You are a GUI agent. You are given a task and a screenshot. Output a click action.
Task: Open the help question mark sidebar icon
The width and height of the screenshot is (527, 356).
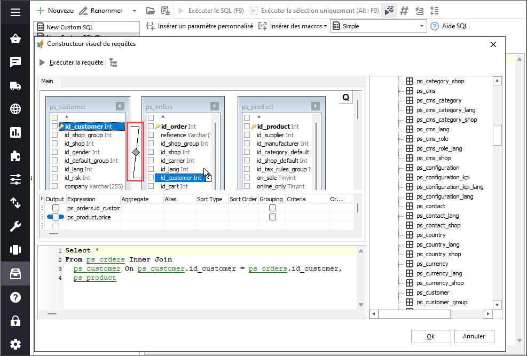pyautogui.click(x=15, y=297)
